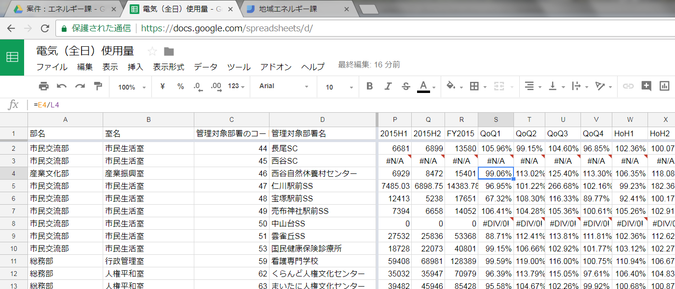
Task: Click the formula bar showing =E4/L4
Action: pyautogui.click(x=352, y=105)
